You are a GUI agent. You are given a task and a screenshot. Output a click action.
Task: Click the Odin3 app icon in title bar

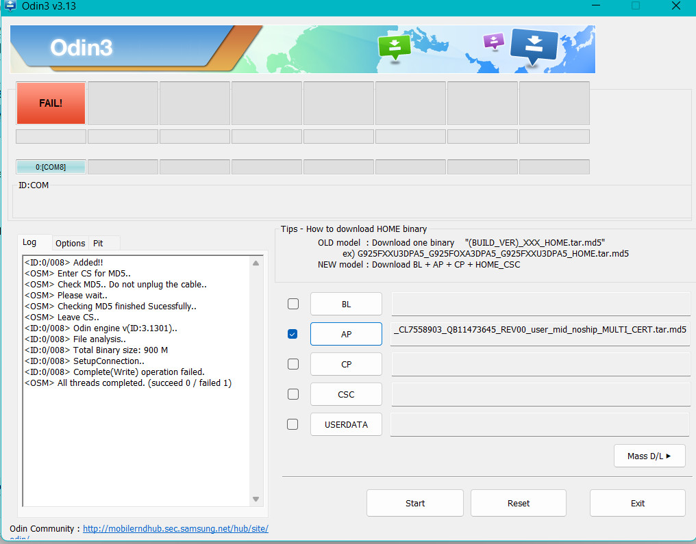click(x=10, y=5)
